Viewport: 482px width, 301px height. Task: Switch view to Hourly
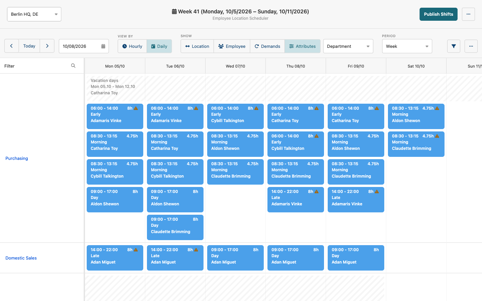[132, 46]
